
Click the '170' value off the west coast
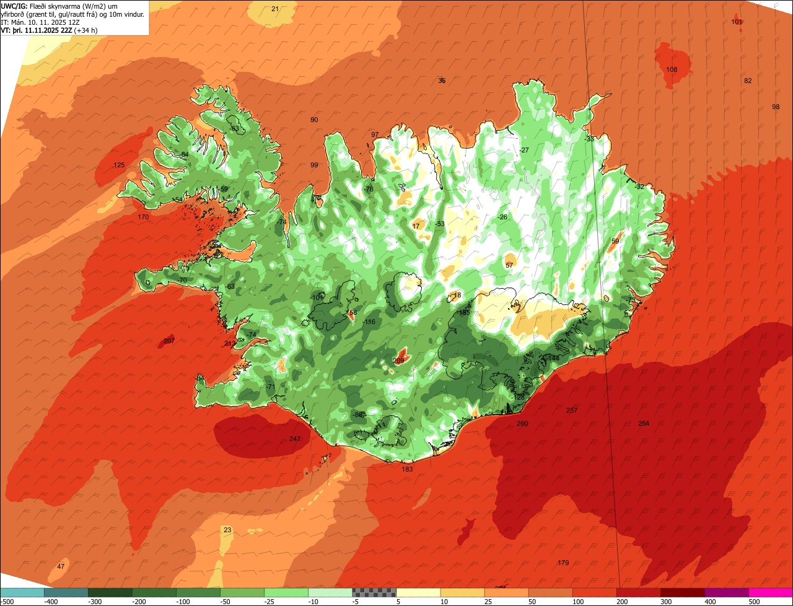pyautogui.click(x=143, y=217)
